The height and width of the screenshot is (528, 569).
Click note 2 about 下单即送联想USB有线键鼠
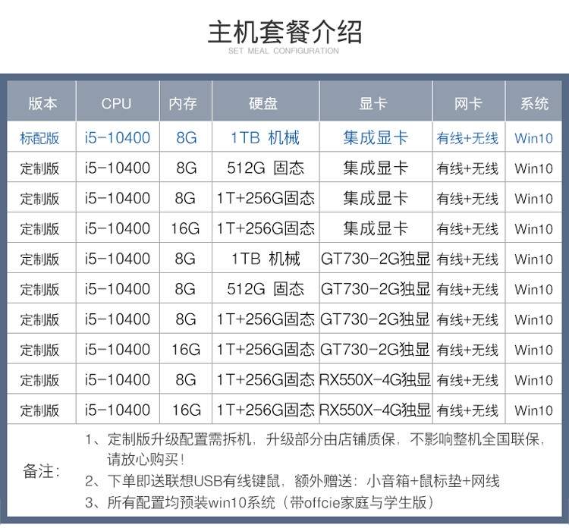pos(293,481)
